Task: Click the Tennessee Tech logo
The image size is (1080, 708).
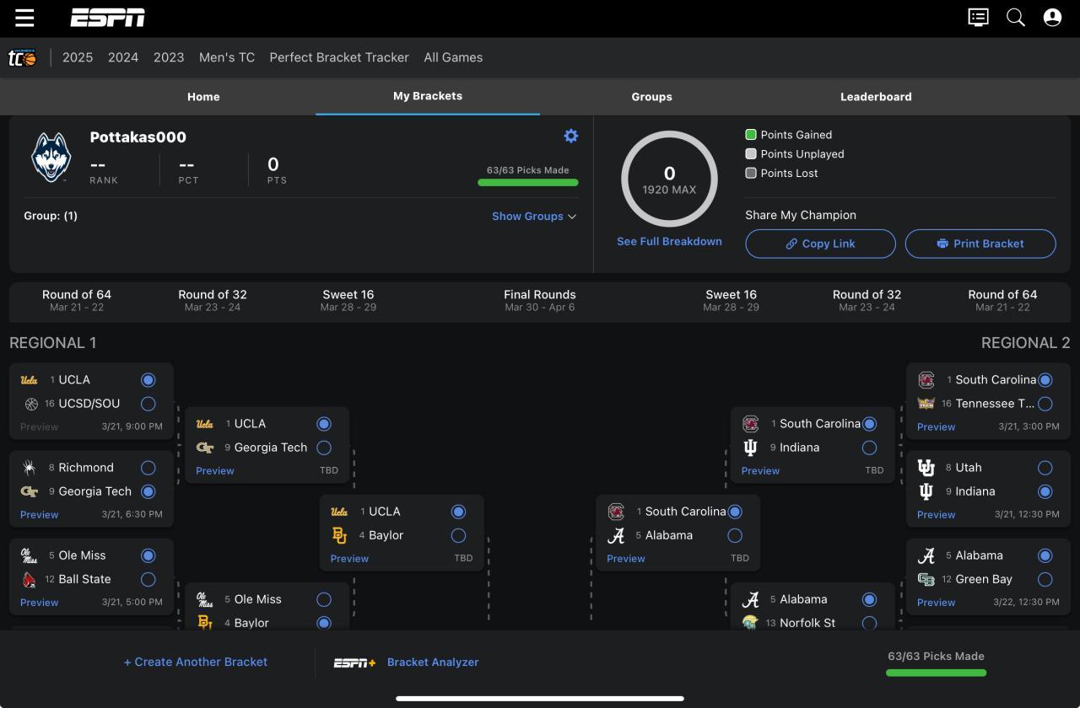Action: tap(926, 404)
